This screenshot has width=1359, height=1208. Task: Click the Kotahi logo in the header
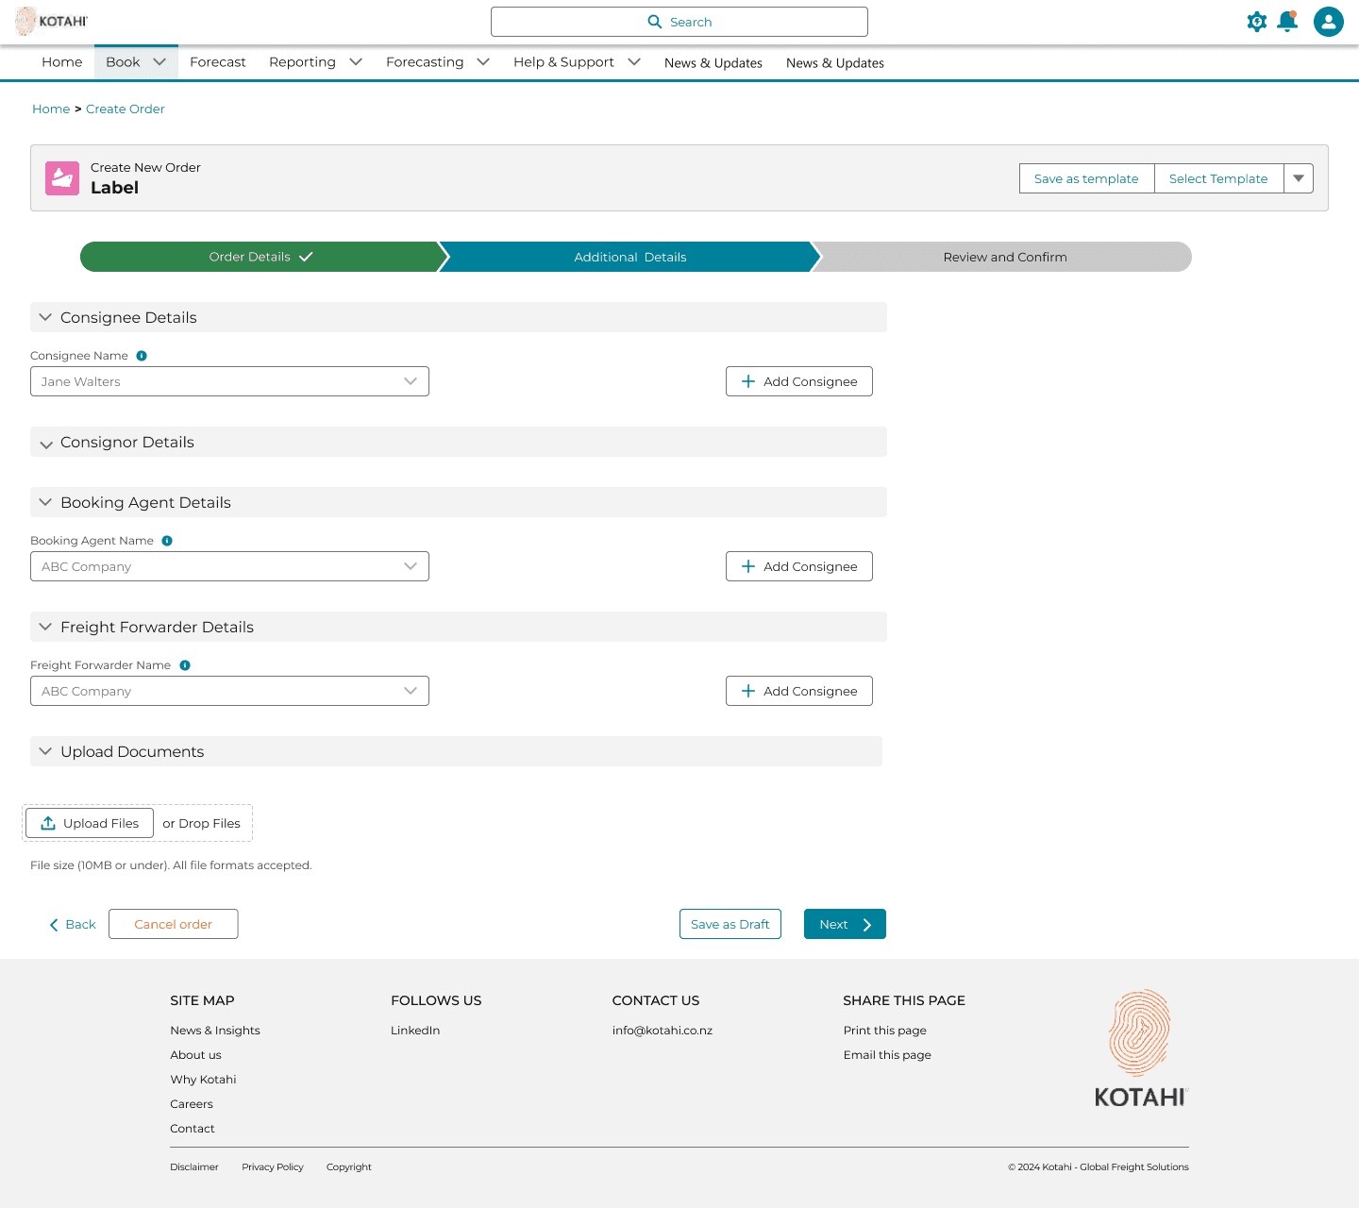click(x=52, y=21)
